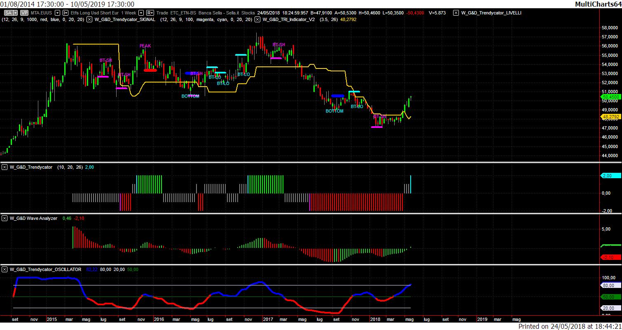Click X box of W_G&D_Trendycator_OSCILLATOR

pyautogui.click(x=5, y=269)
